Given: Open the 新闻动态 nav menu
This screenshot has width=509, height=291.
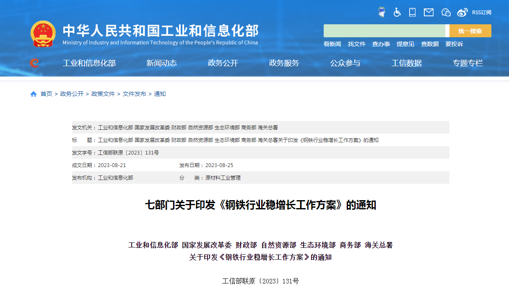Looking at the screenshot, I should (161, 63).
